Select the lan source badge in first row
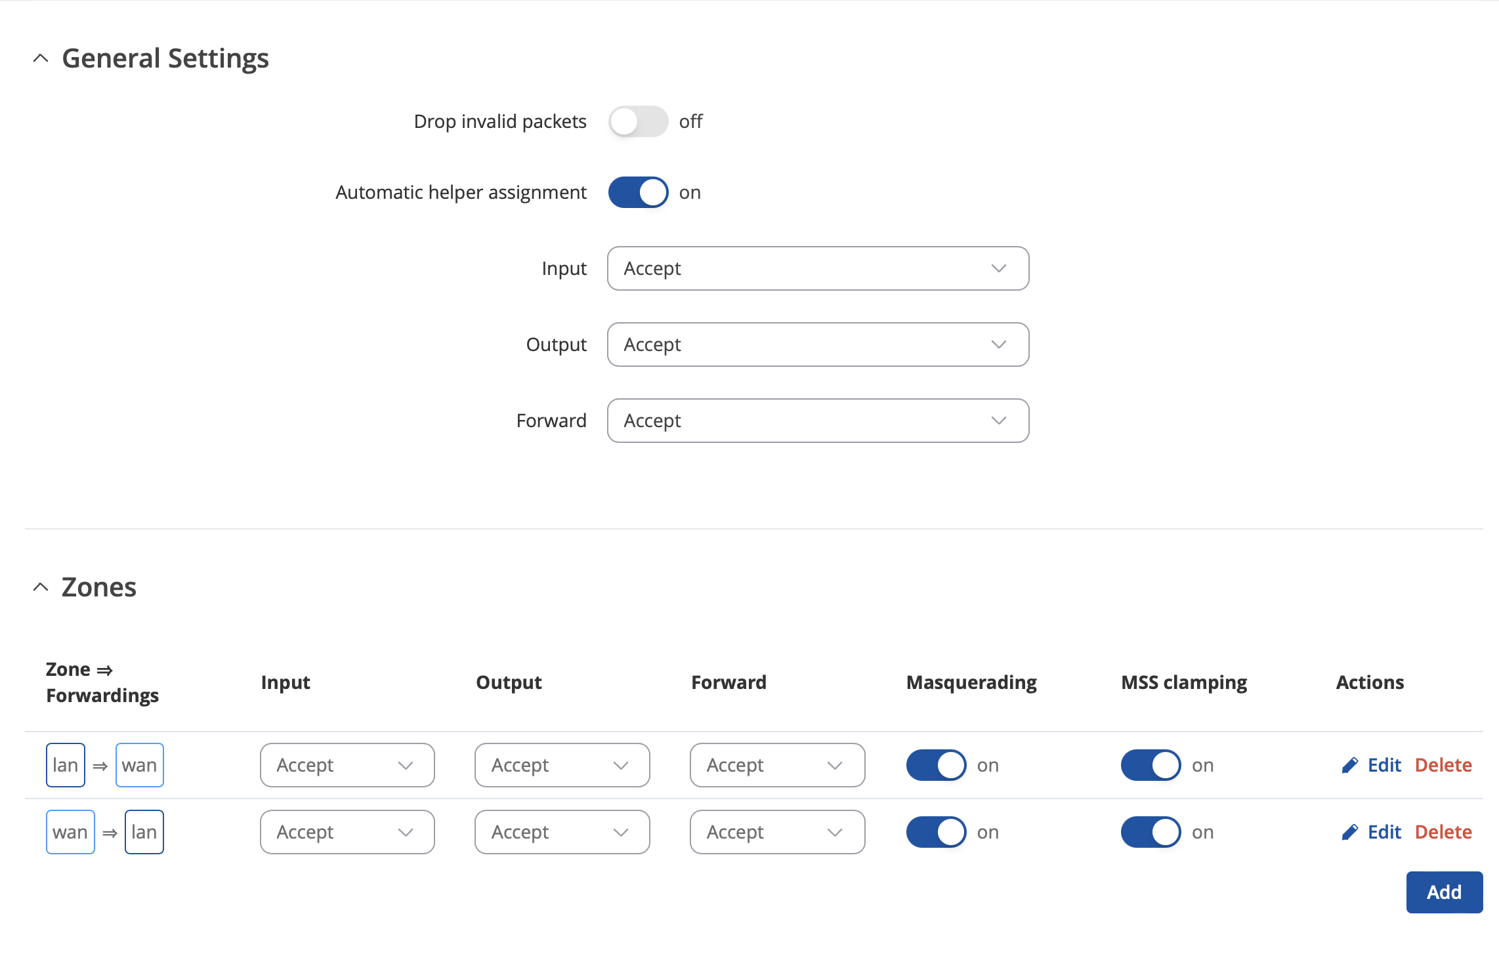The image size is (1499, 958). [66, 765]
